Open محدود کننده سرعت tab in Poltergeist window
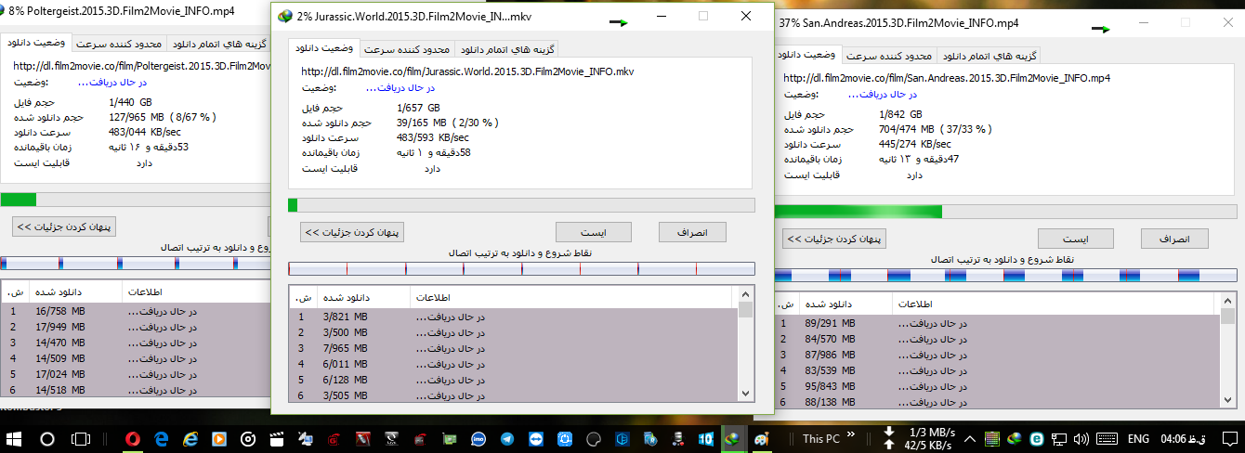Screen dimensions: 1245x453 tap(119, 44)
